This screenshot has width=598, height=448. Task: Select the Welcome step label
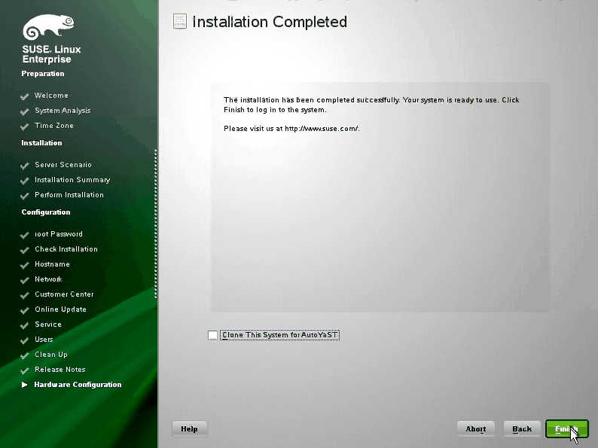51,96
